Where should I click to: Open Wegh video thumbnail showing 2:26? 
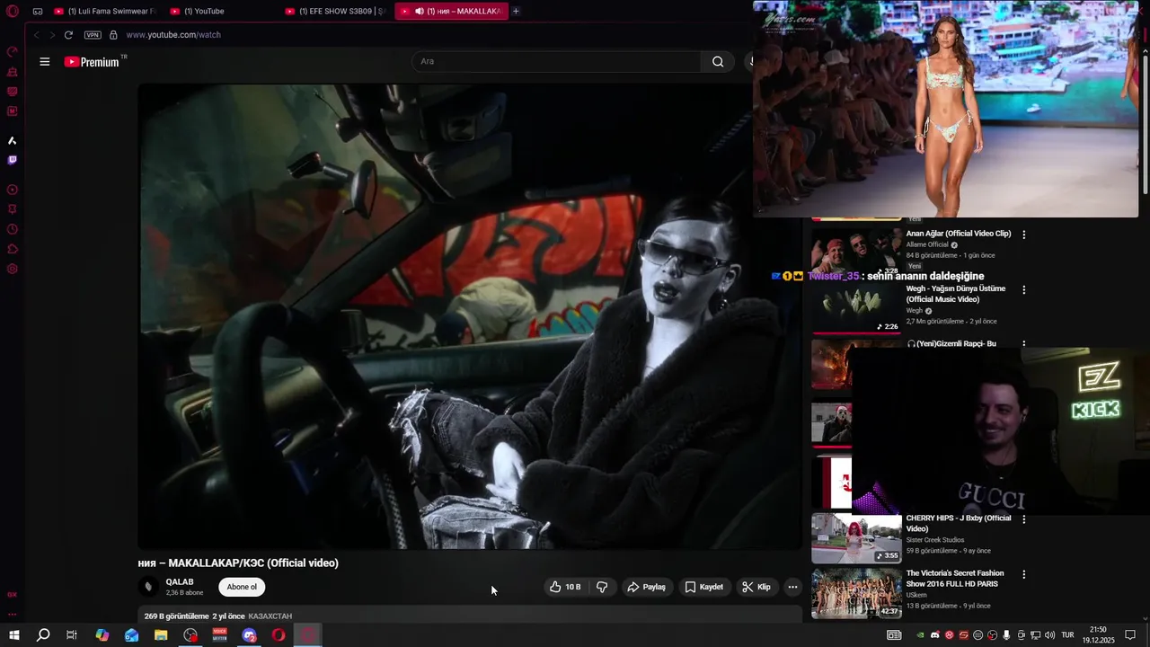click(856, 307)
